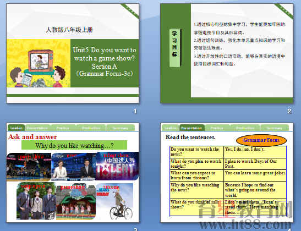Click the slide number 1 label

[135, 111]
